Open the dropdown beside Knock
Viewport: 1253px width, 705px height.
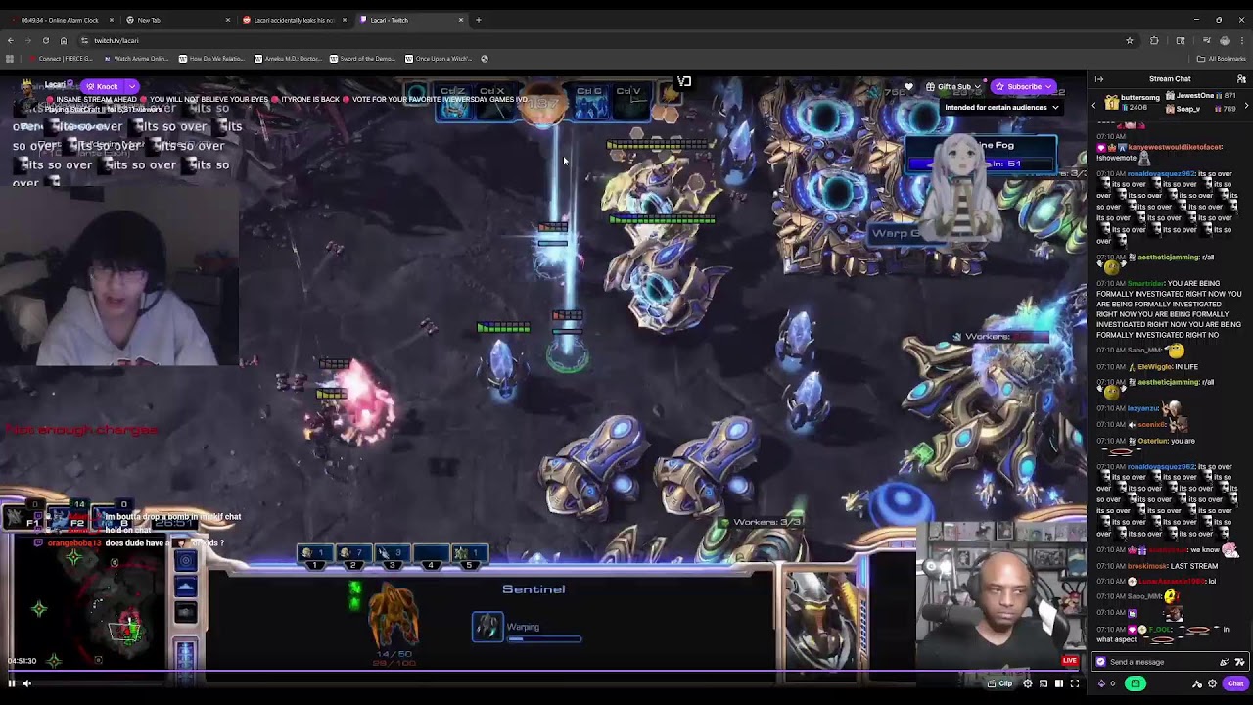pos(131,86)
